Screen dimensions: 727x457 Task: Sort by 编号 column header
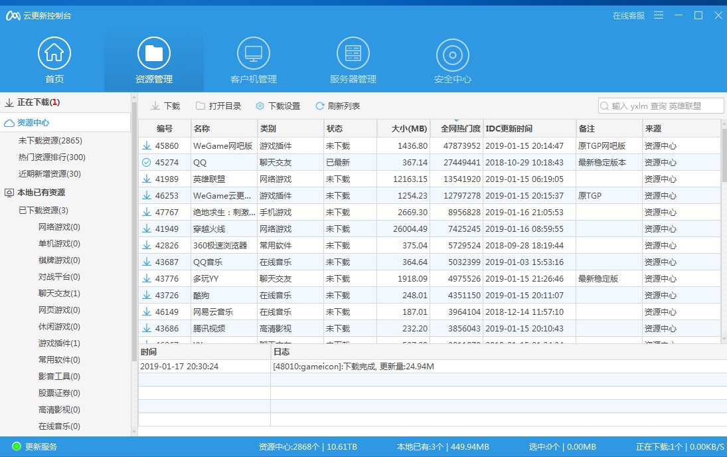tap(165, 128)
